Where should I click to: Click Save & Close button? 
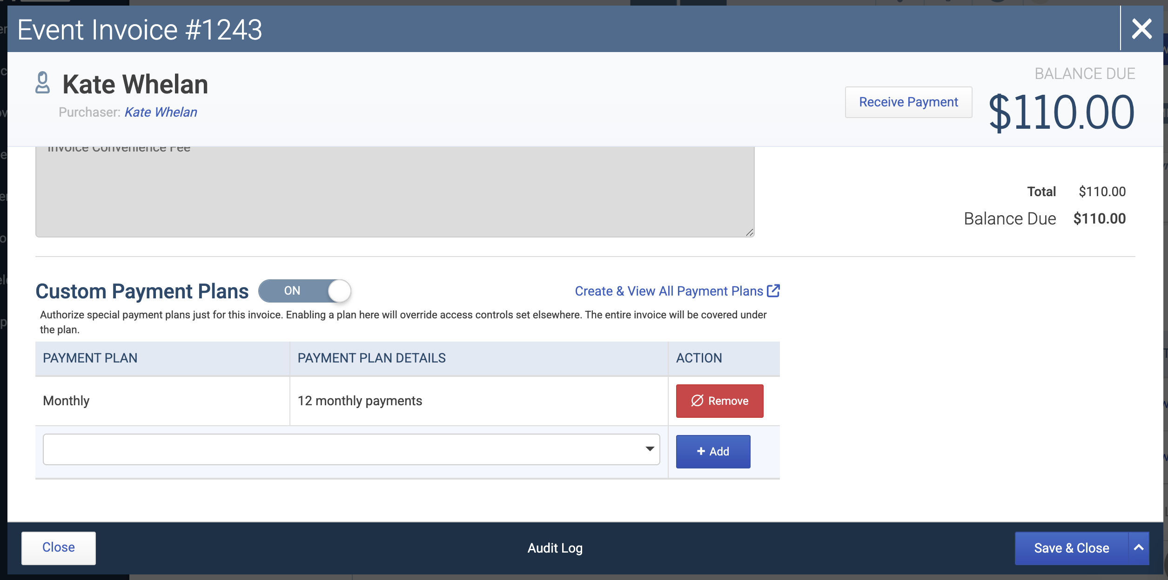1071,548
